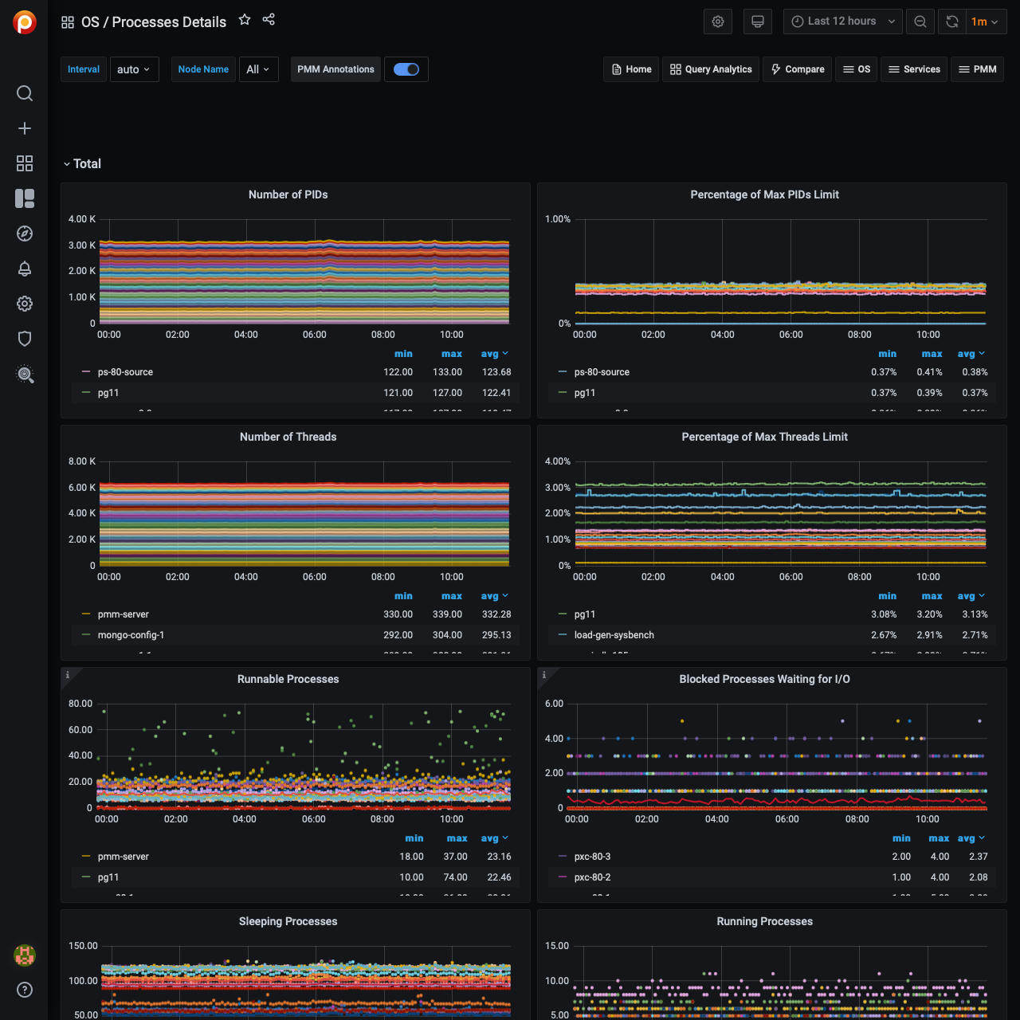This screenshot has width=1020, height=1020.
Task: Open the Create plus menu icon
Action: pyautogui.click(x=25, y=128)
